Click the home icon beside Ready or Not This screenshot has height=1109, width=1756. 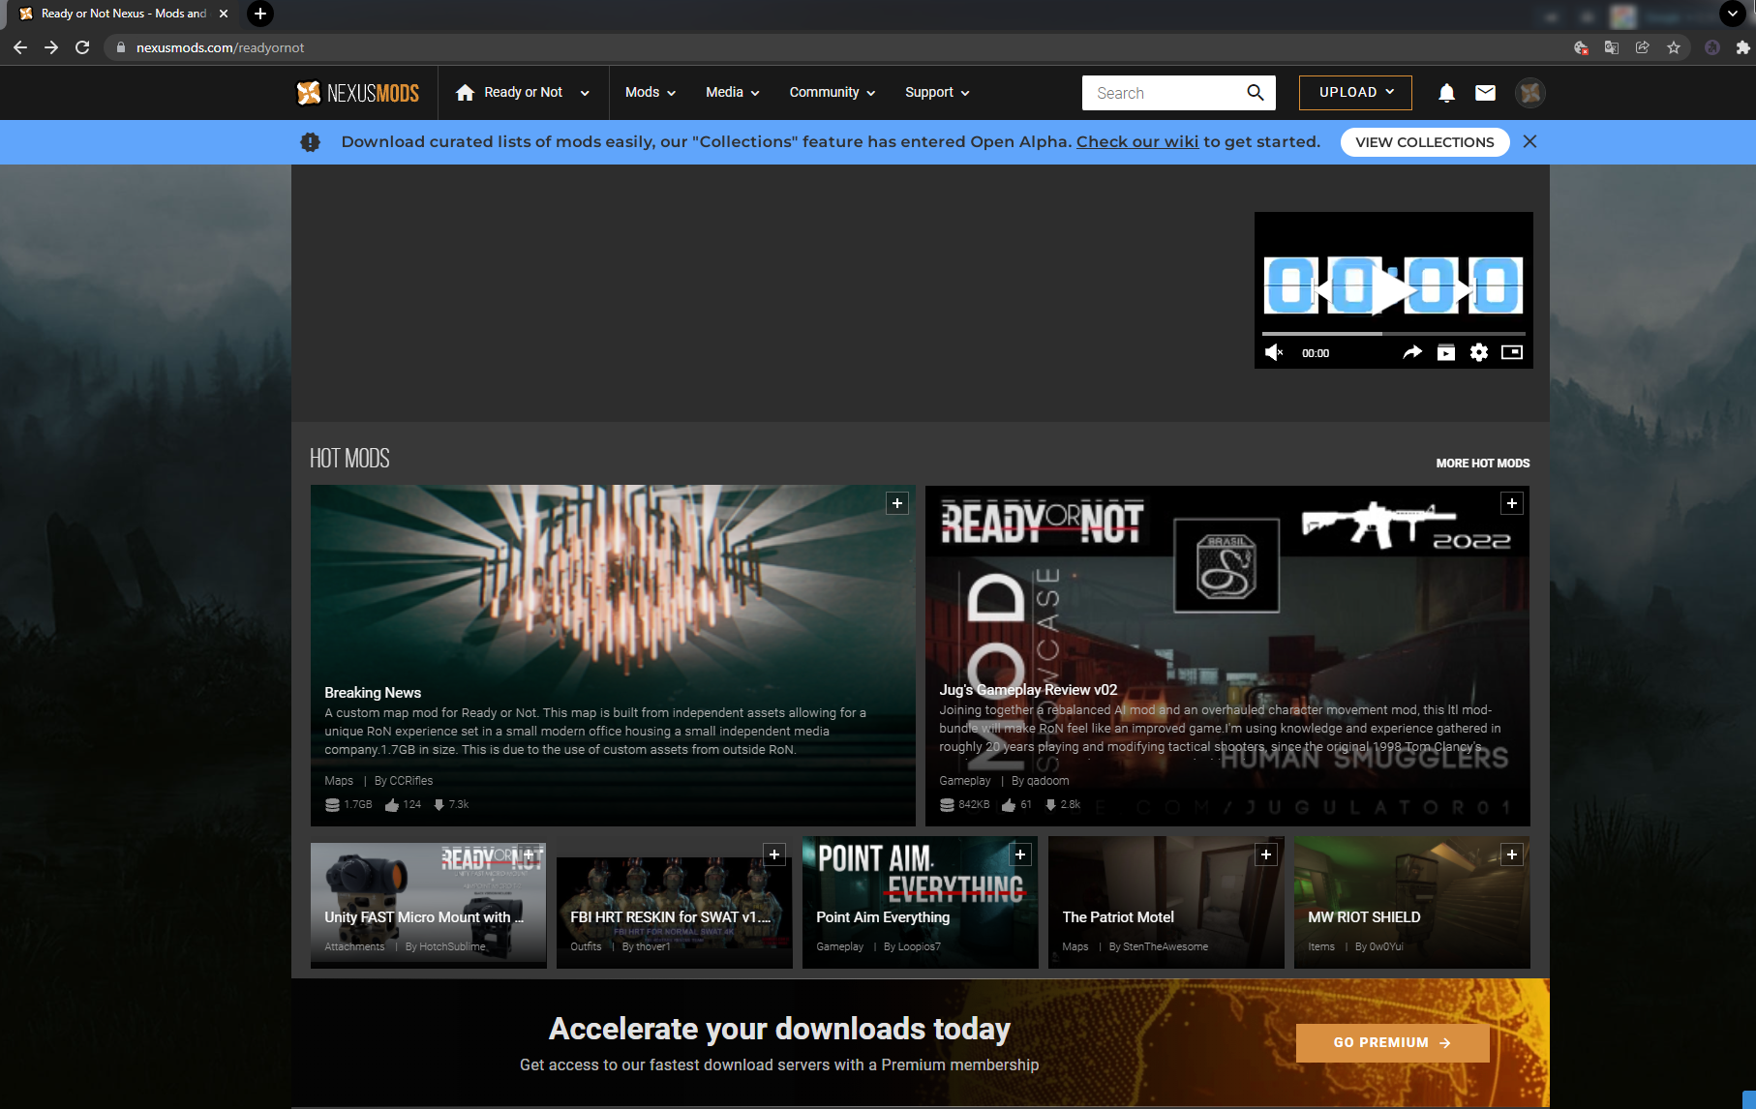[465, 93]
